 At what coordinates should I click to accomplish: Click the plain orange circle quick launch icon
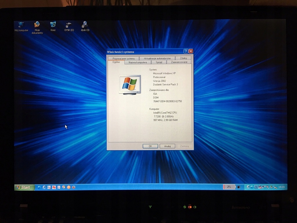[68, 187]
